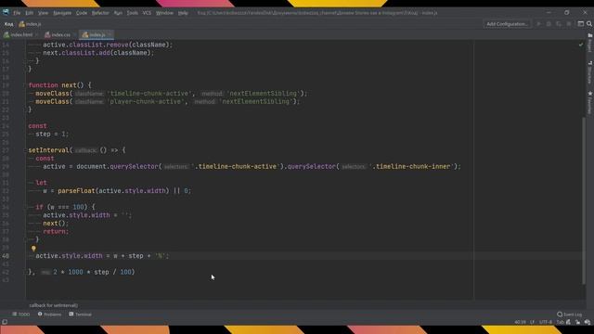Click the 'moveClass' call on line 20
The image size is (594, 334).
click(x=52, y=94)
